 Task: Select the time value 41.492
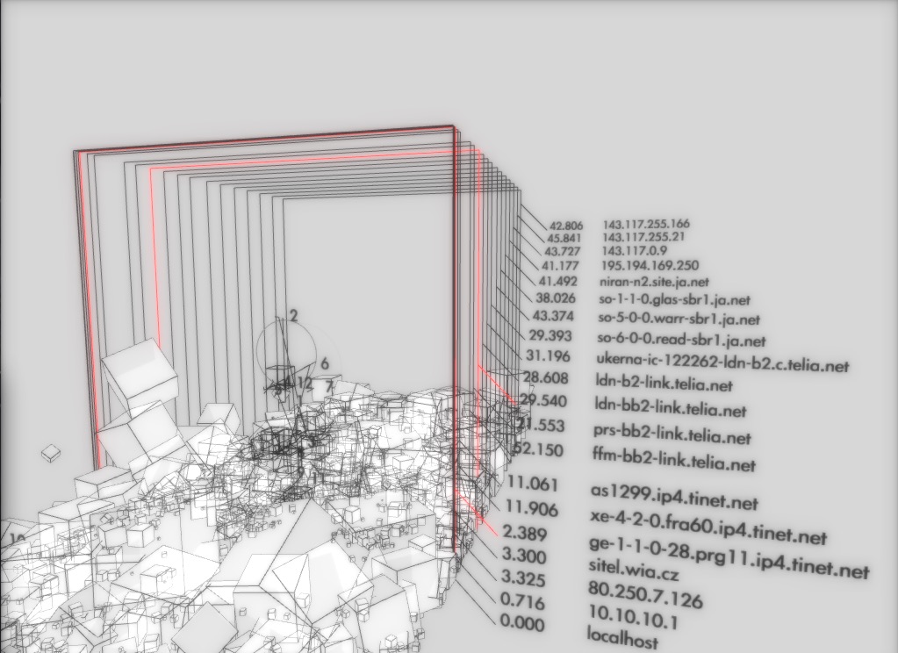point(557,281)
